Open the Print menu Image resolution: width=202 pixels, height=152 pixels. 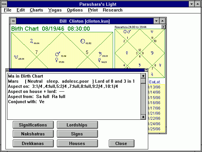tap(93, 10)
